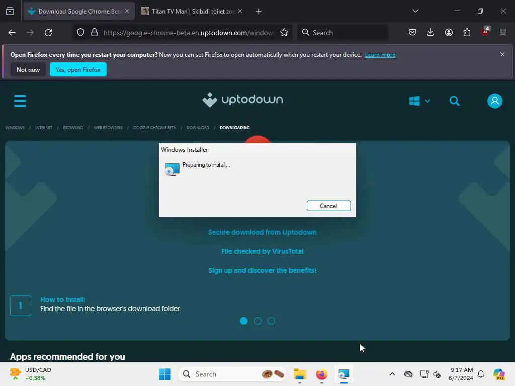Go to Windows breadcrumb
This screenshot has height=386, width=515.
tap(15, 128)
